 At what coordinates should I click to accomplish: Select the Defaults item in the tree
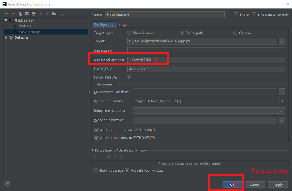click(x=21, y=37)
